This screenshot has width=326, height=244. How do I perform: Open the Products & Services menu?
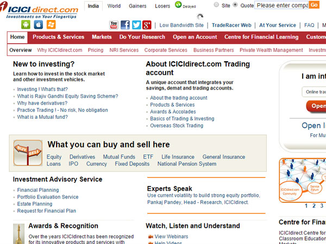58,37
